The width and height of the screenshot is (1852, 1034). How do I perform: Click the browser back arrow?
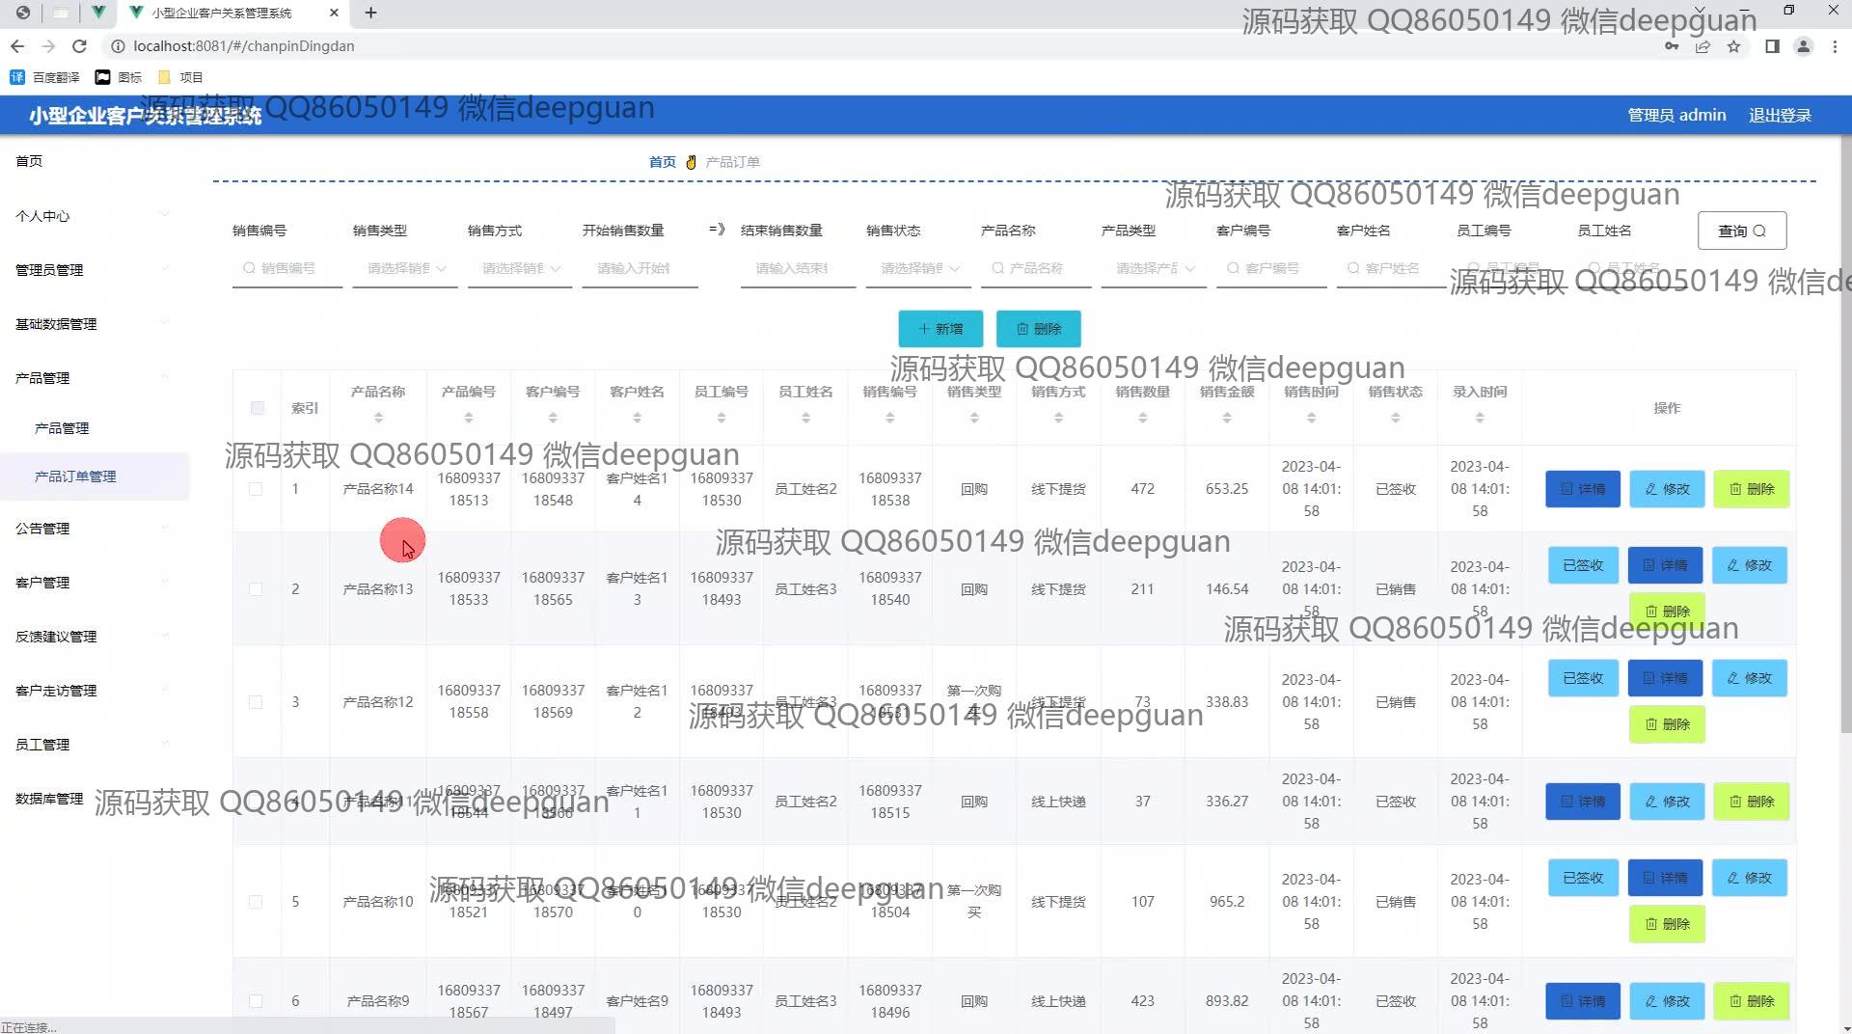pyautogui.click(x=17, y=46)
